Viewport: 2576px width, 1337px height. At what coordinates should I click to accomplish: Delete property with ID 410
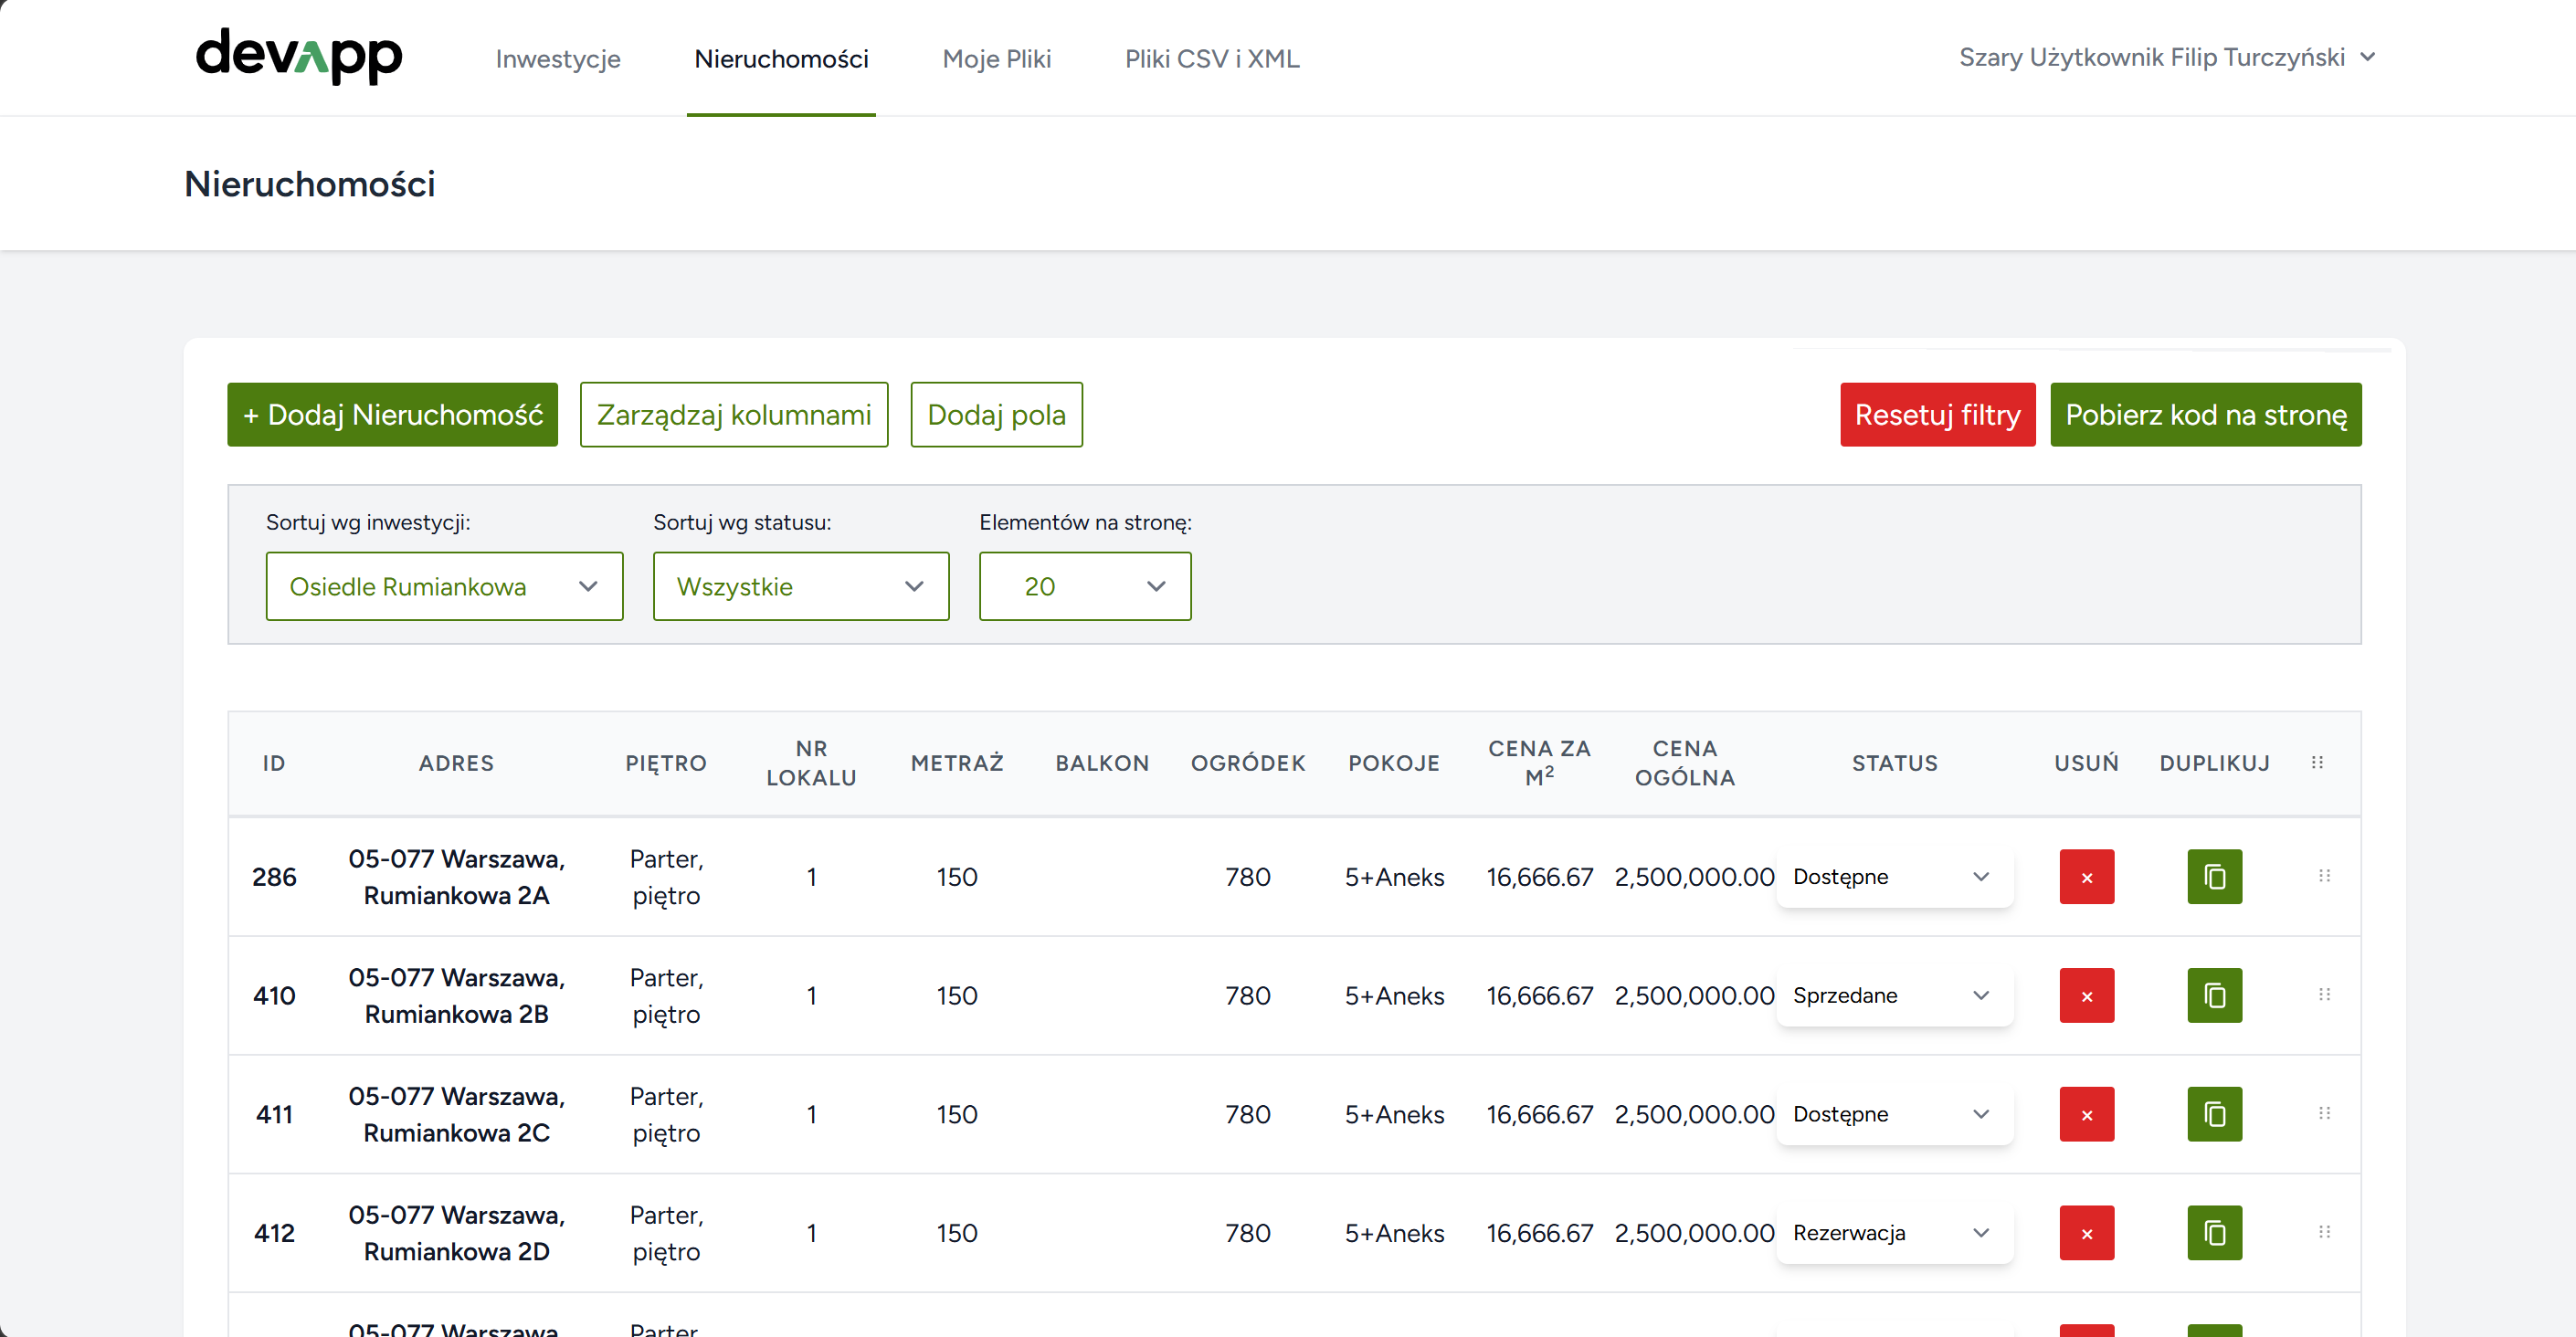[2086, 996]
